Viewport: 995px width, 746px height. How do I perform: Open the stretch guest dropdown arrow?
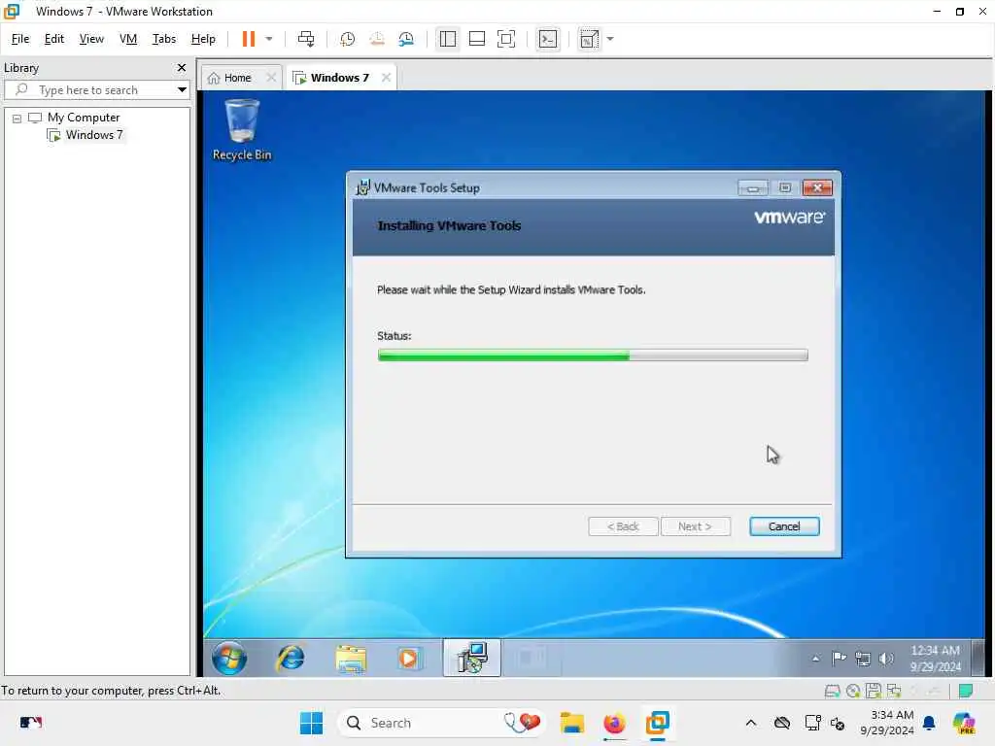click(x=610, y=39)
